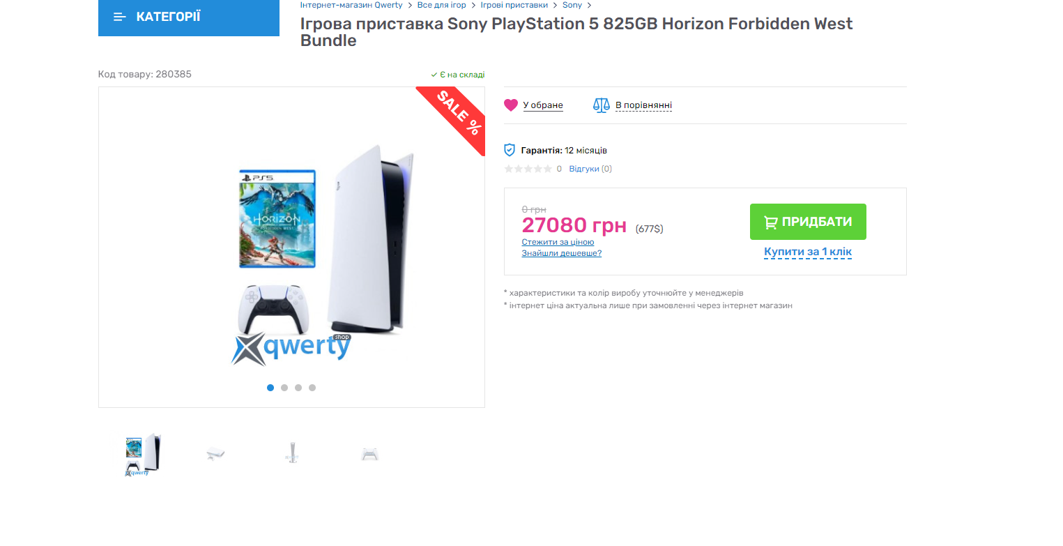The image size is (1063, 546).
Task: Click the Qwerty shop logo watermark
Action: [x=291, y=349]
